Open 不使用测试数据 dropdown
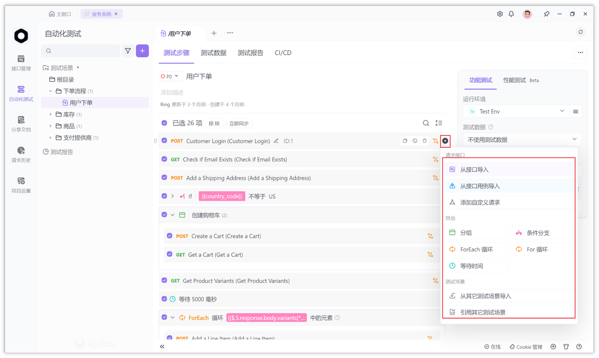599x358 pixels. tap(522, 139)
